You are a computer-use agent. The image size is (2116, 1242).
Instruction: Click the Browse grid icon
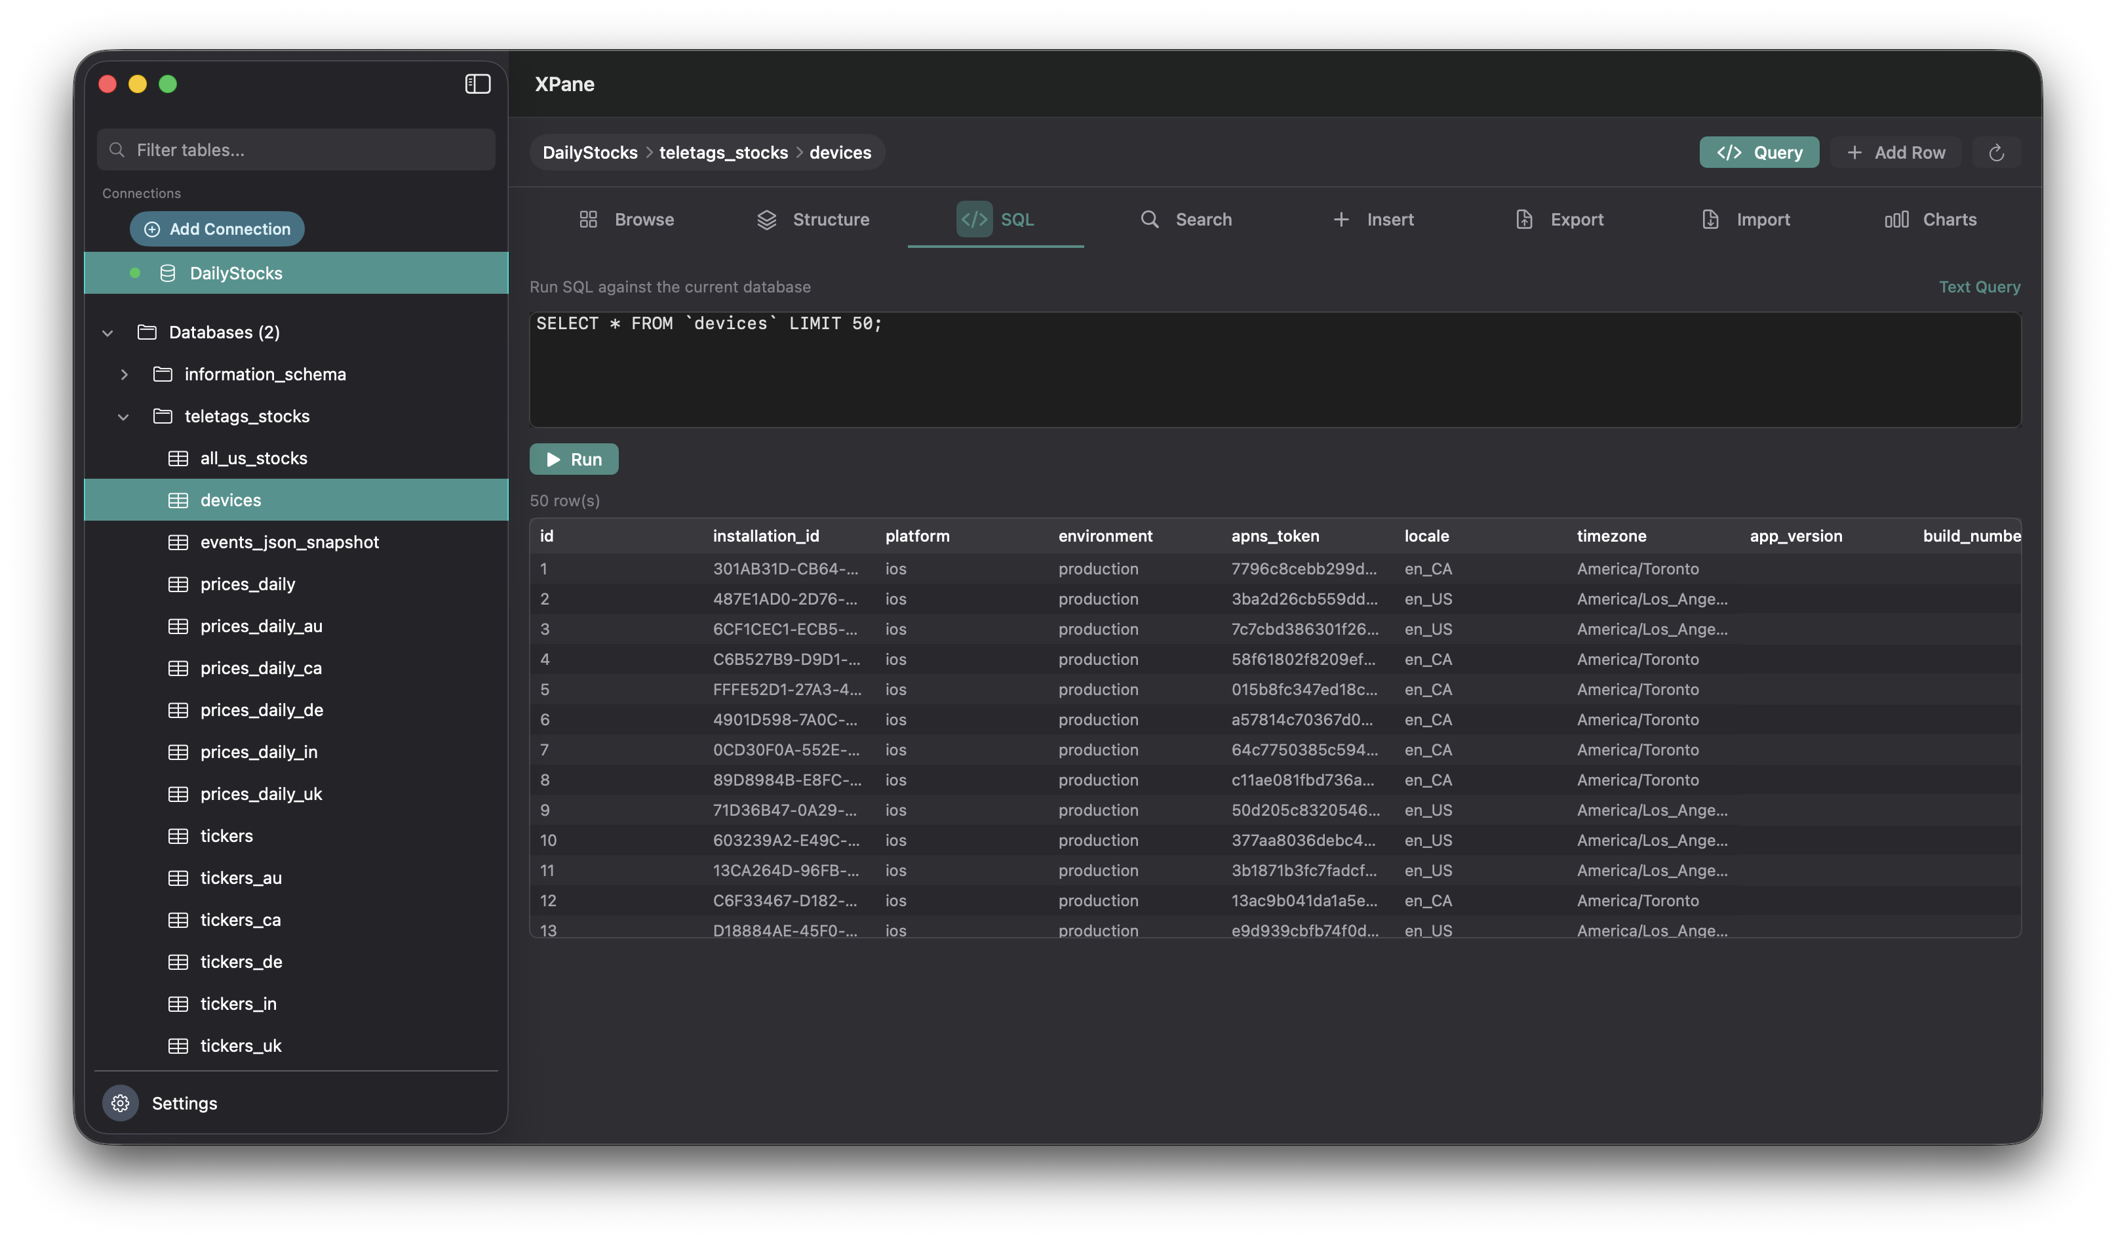pyautogui.click(x=589, y=219)
